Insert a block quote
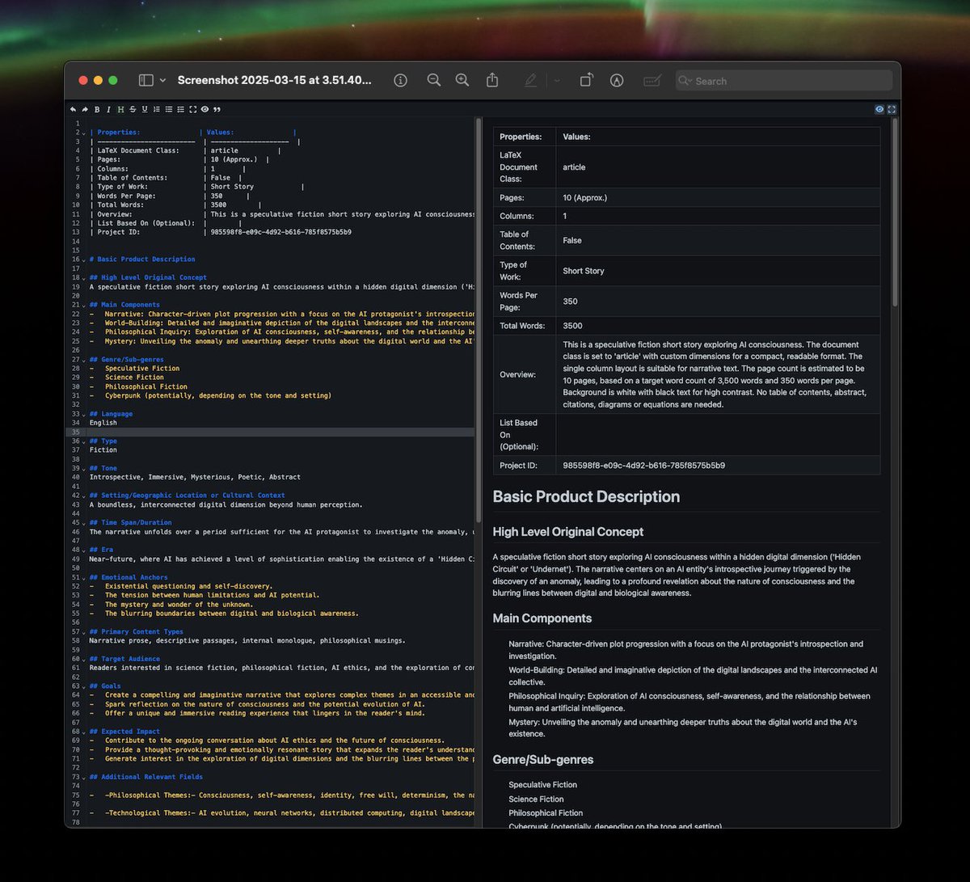Viewport: 970px width, 882px height. 217,109
